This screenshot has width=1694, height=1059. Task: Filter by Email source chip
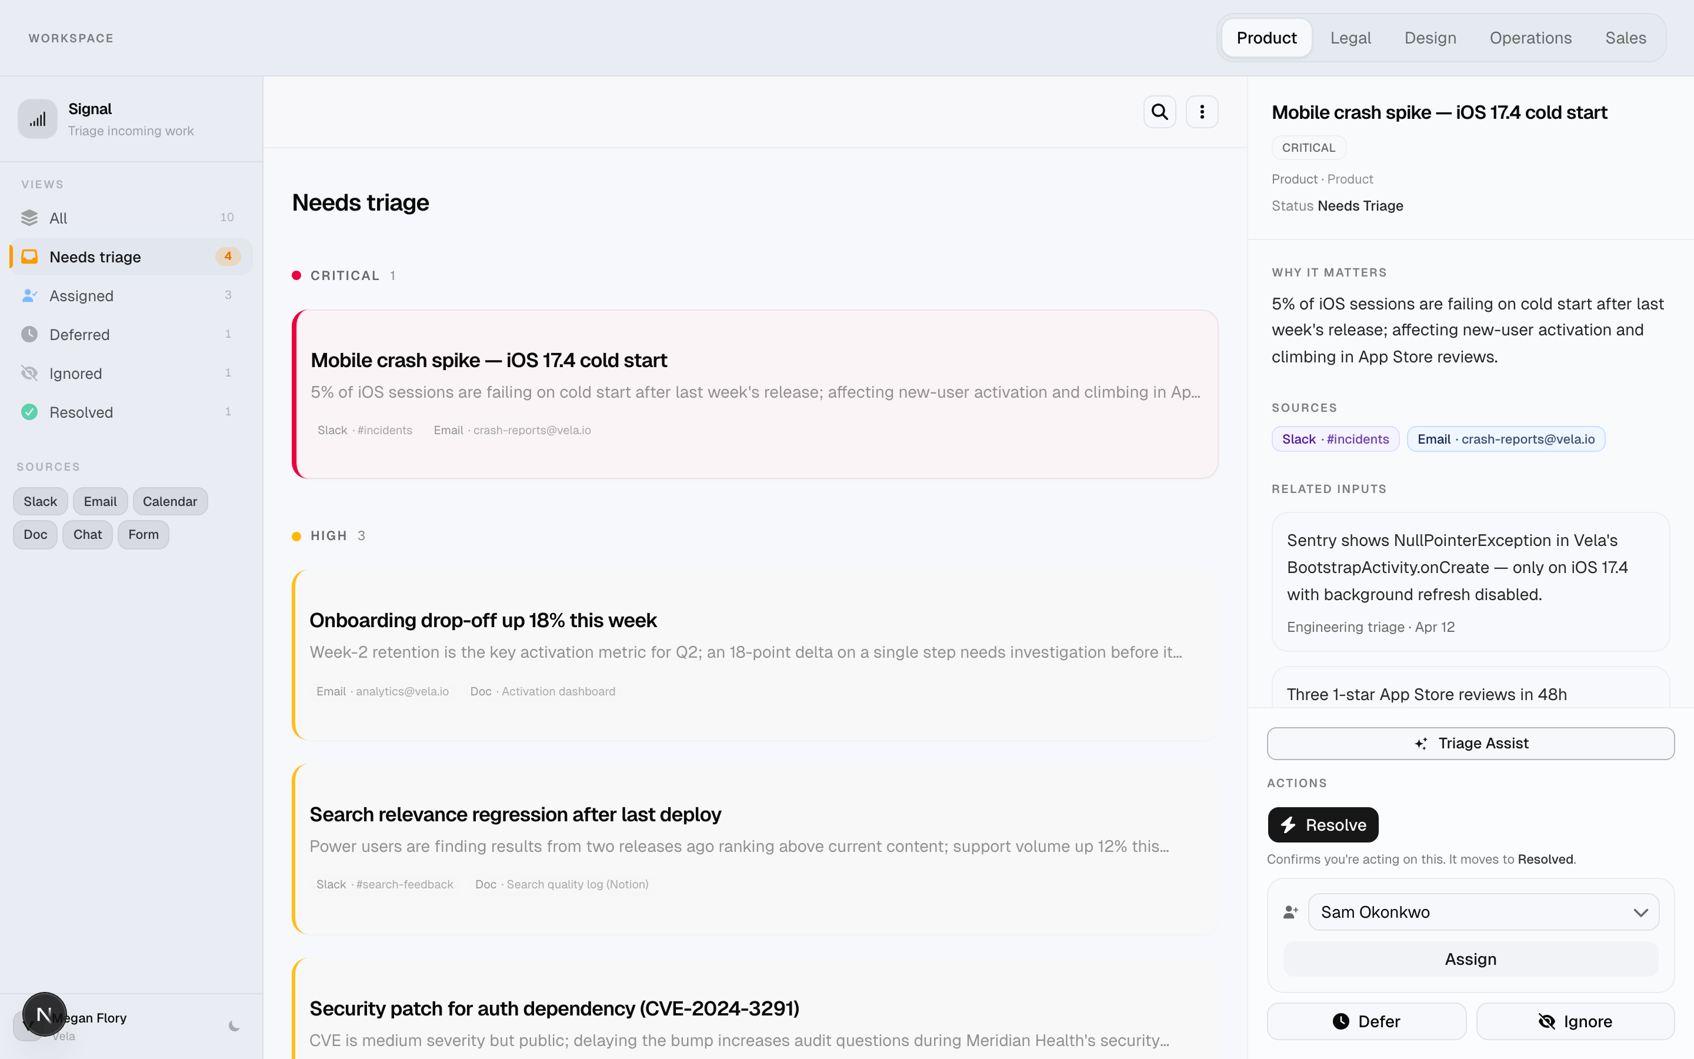(x=100, y=501)
